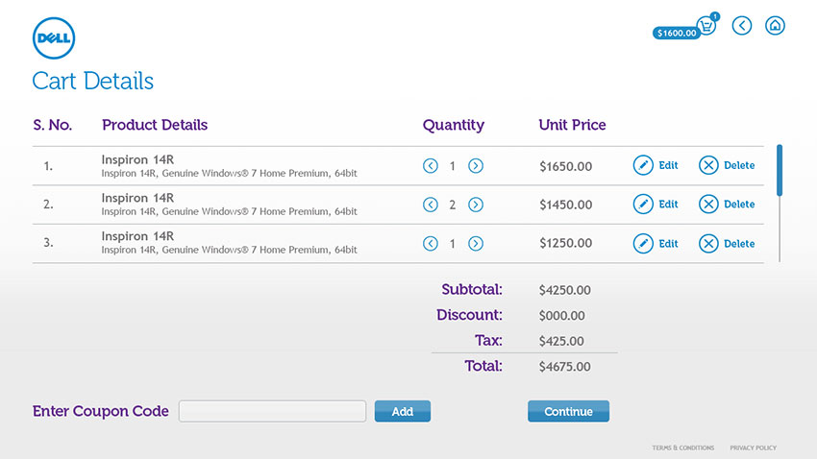817x459 pixels.
Task: Click the $1600.00 cart total badge
Action: pyautogui.click(x=677, y=33)
